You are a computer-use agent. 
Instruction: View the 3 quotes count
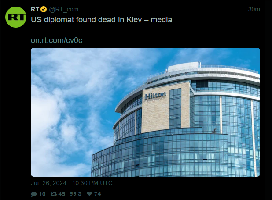pos(80,194)
